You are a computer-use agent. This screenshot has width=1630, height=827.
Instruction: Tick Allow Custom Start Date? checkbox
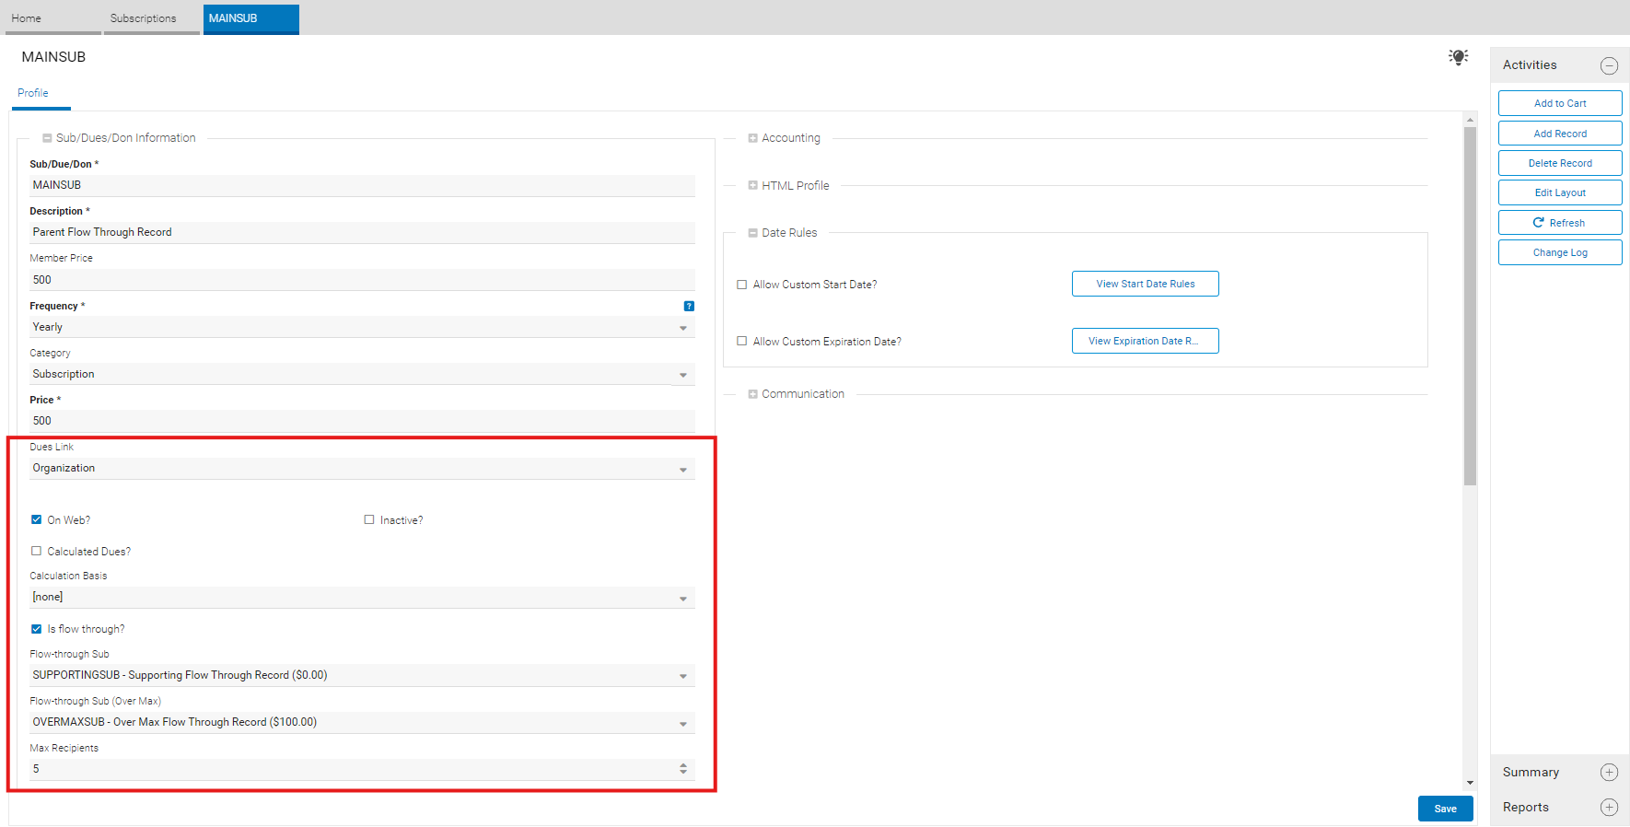coord(742,285)
